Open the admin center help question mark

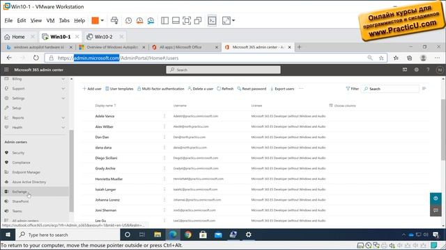click(x=428, y=69)
